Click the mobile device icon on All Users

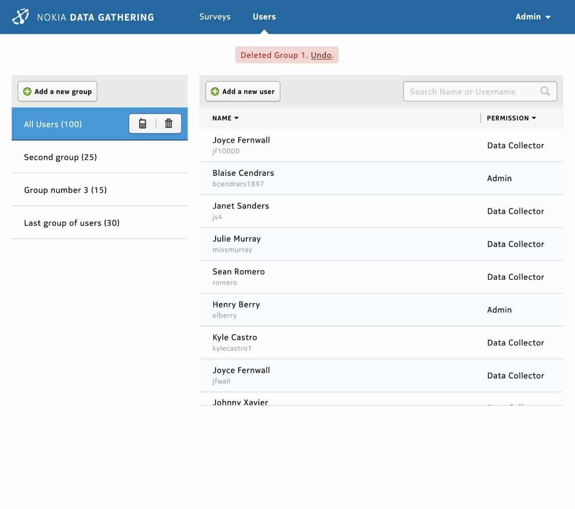[142, 124]
